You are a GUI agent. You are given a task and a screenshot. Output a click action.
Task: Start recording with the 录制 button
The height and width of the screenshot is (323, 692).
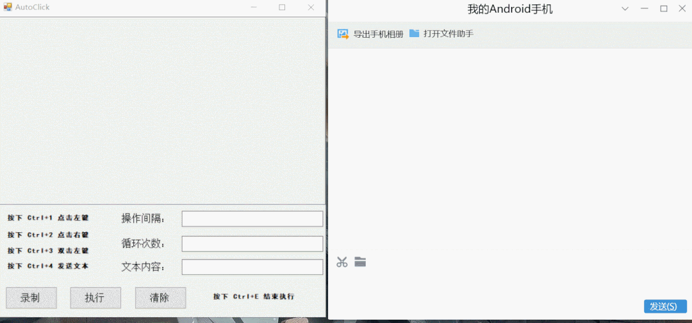tap(31, 298)
